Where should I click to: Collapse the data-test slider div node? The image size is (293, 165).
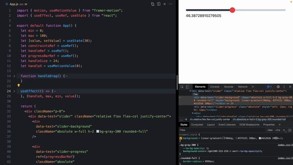click(x=190, y=91)
